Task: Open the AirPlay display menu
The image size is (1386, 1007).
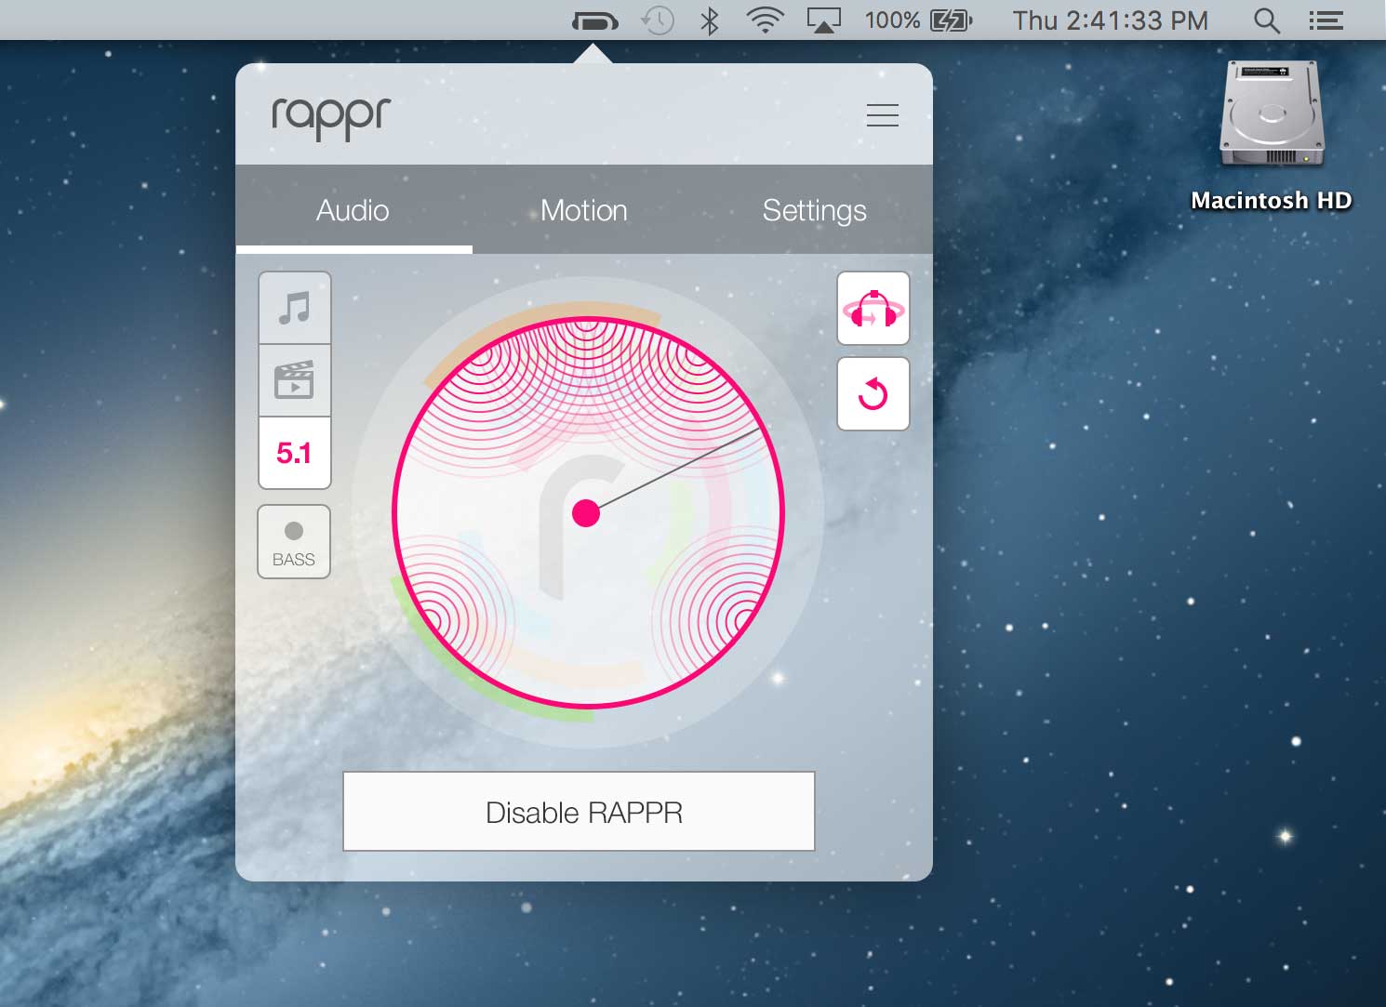Action: 823,20
